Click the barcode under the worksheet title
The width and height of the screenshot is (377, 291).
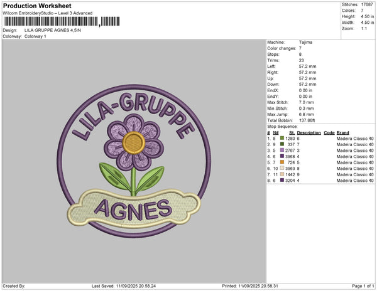click(x=62, y=21)
